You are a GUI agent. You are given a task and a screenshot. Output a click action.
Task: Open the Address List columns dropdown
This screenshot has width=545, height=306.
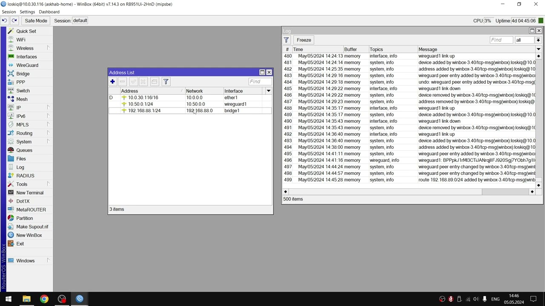click(x=268, y=91)
